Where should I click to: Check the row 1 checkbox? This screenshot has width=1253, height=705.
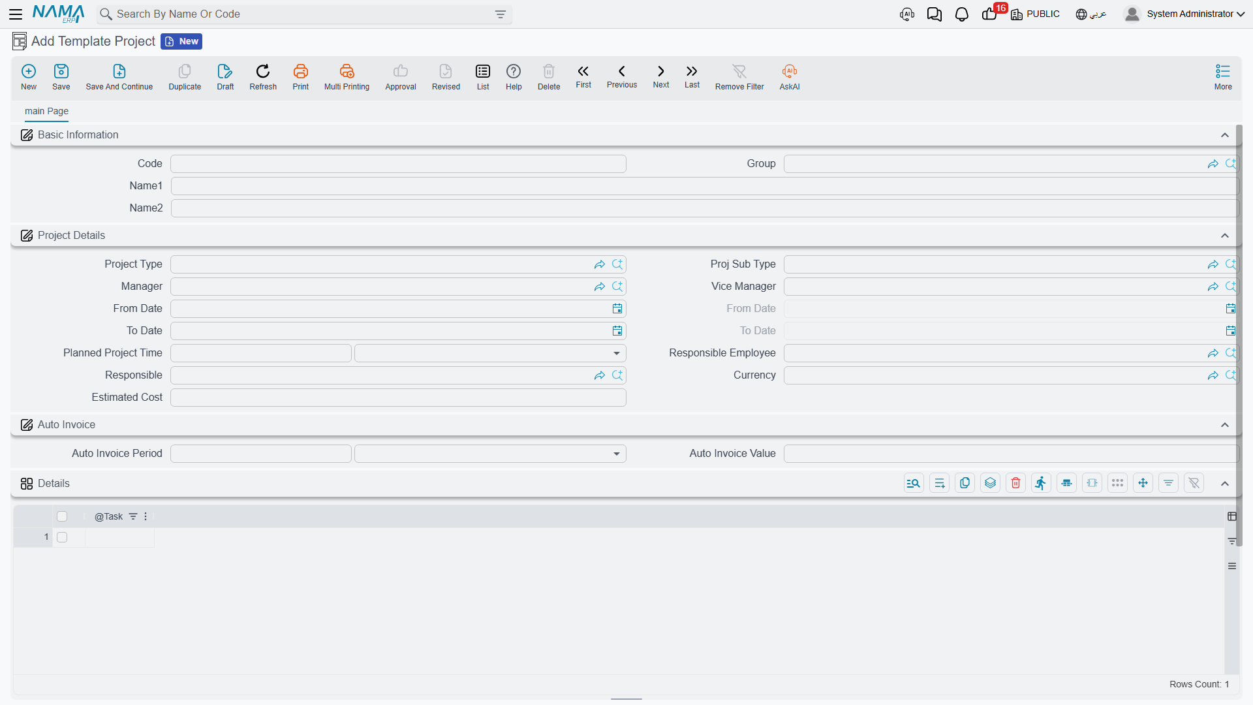click(x=62, y=537)
